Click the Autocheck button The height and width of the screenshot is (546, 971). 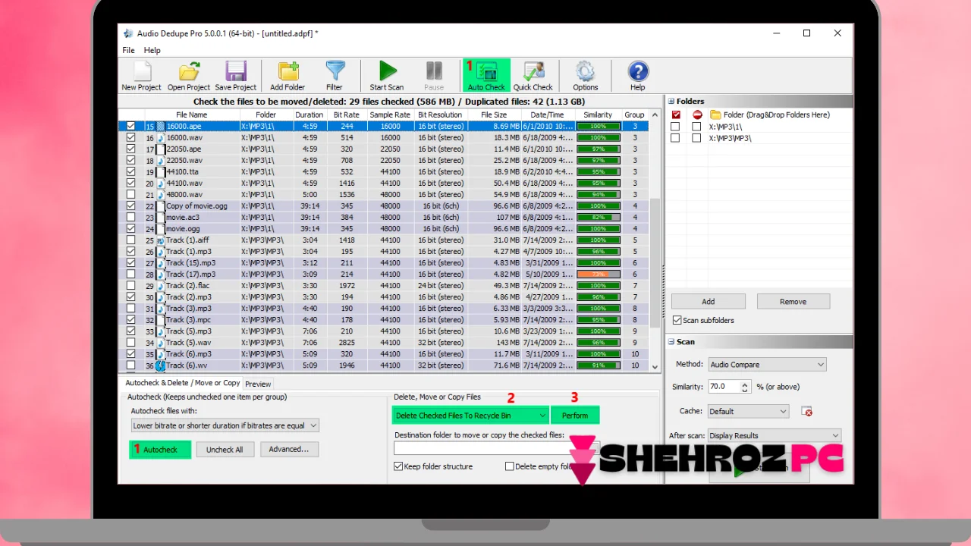point(160,450)
